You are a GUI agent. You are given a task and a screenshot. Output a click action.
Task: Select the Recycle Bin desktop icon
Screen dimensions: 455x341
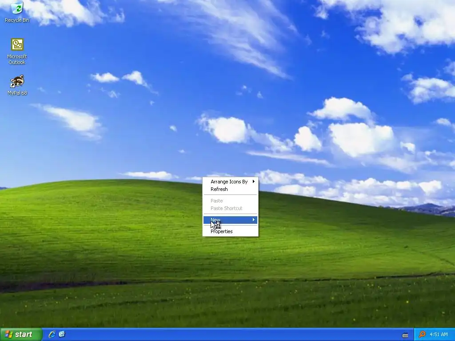[17, 12]
